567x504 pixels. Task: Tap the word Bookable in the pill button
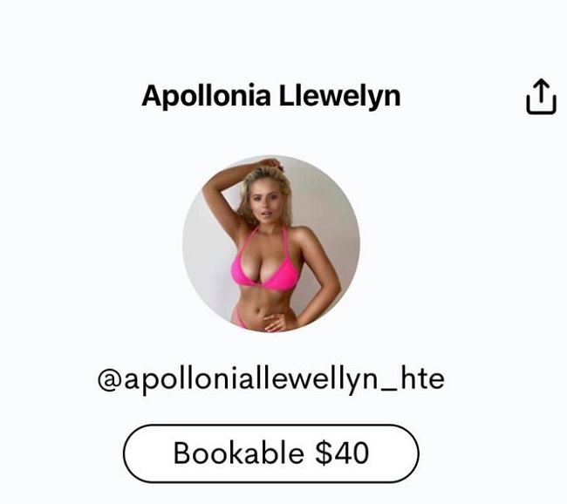tap(239, 453)
